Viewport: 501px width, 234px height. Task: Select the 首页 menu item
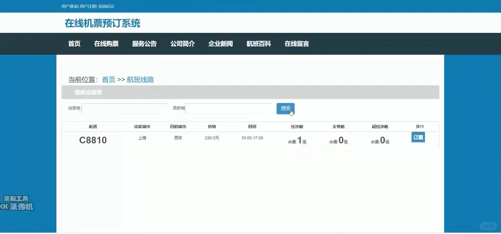(74, 43)
